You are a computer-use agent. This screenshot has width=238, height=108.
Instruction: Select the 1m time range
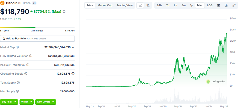point(175,5)
